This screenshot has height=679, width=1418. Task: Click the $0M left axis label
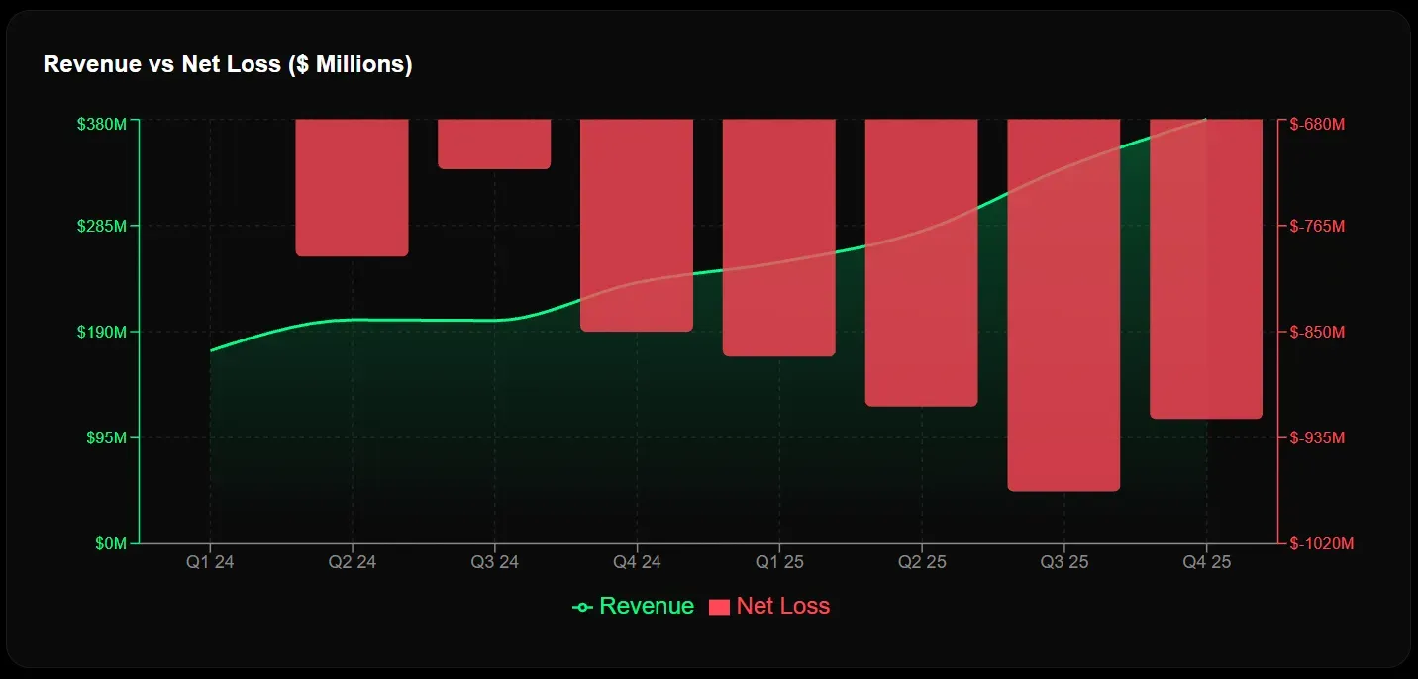(111, 543)
